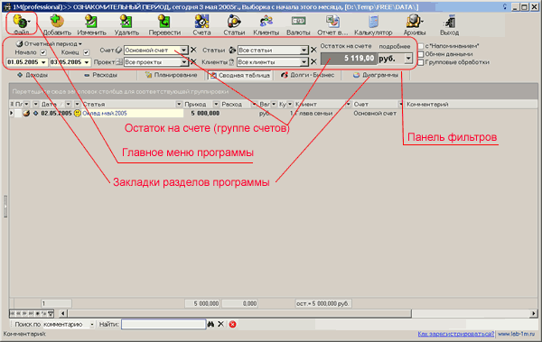Image resolution: width=542 pixels, height=342 pixels.
Task: Click the Удалить toolbar icon
Action: tap(126, 22)
